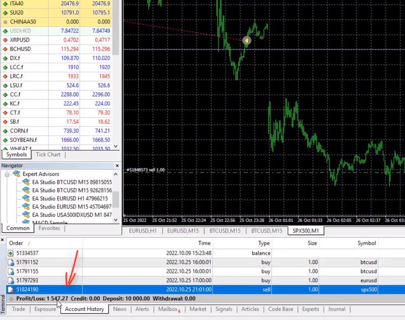Viewport: 405px width, 320px height.
Task: Switch to the Tick Chart tab
Action: pos(48,155)
